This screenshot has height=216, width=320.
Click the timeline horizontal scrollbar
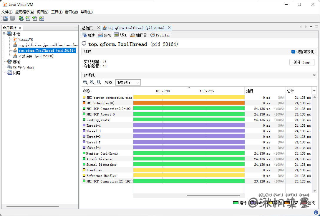click(213, 195)
